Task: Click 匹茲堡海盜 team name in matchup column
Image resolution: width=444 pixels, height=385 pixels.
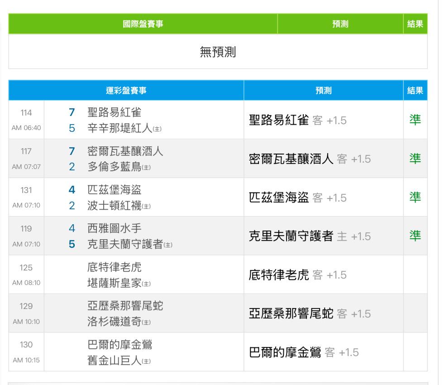Action: tap(115, 189)
